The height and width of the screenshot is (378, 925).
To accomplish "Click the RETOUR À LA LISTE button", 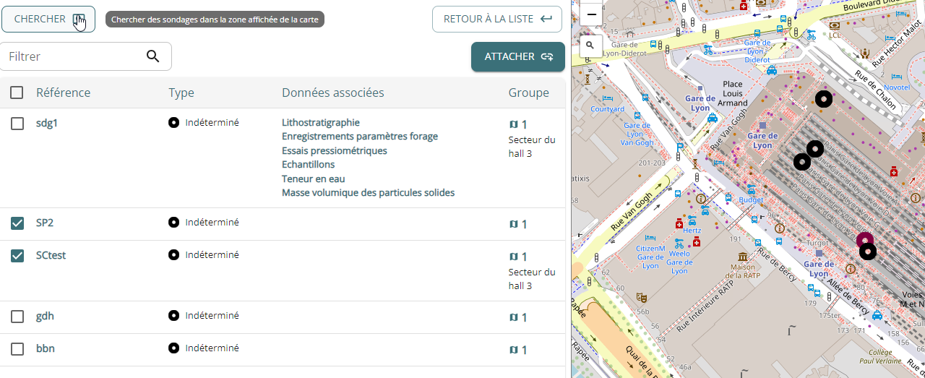I will point(497,19).
